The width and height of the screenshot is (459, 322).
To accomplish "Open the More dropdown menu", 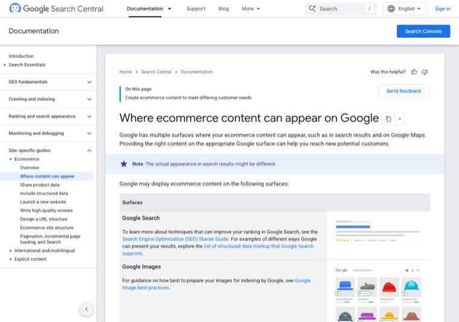I will tap(251, 9).
